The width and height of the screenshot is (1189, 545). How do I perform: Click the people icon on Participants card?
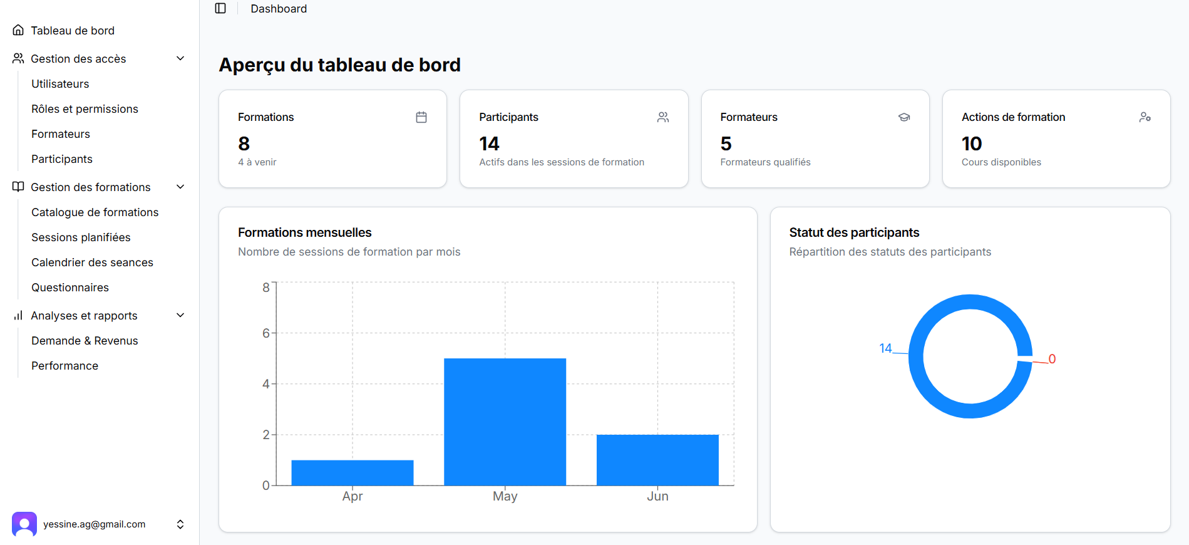pos(663,117)
